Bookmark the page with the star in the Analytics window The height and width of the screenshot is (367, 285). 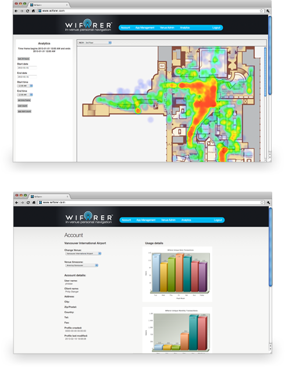click(261, 10)
